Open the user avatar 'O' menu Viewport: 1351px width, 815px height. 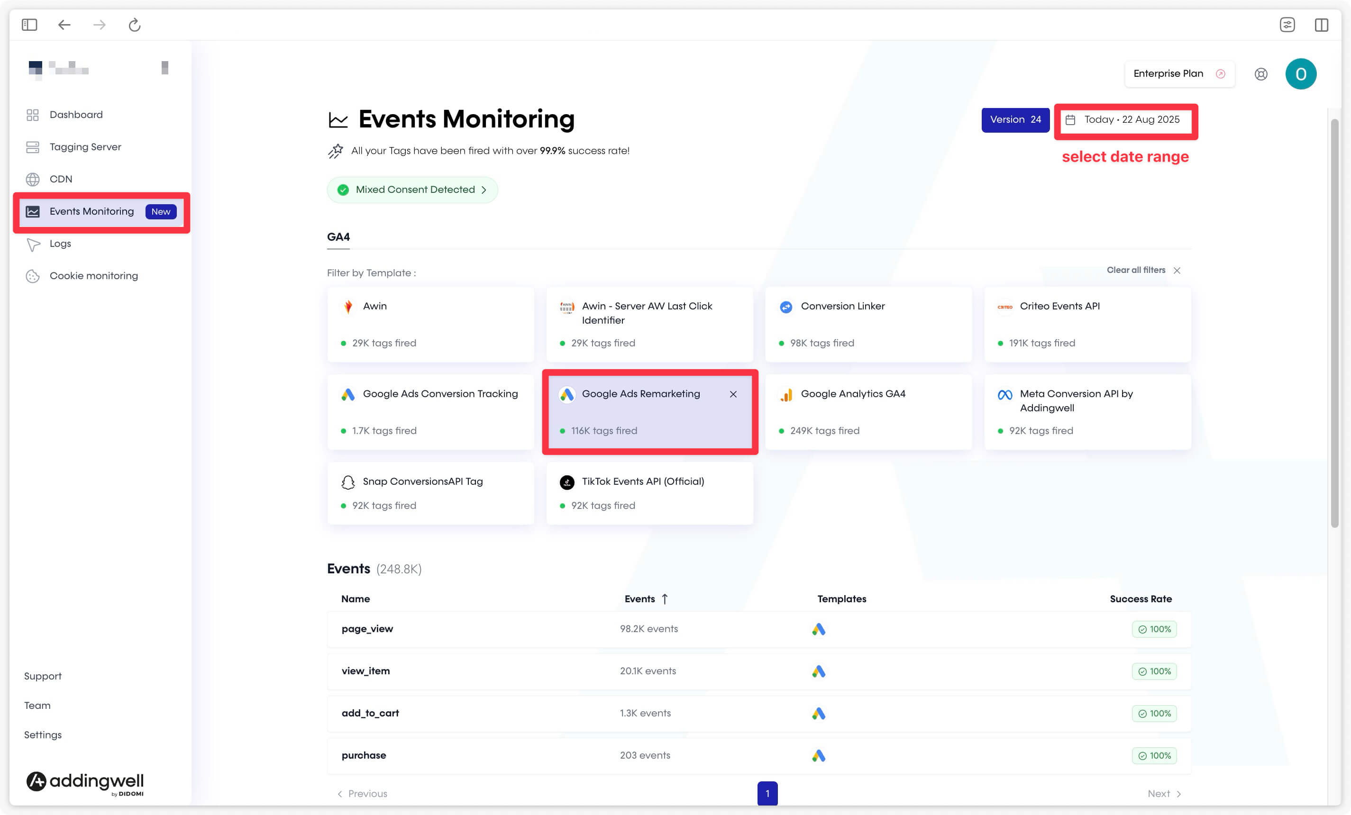pos(1301,74)
